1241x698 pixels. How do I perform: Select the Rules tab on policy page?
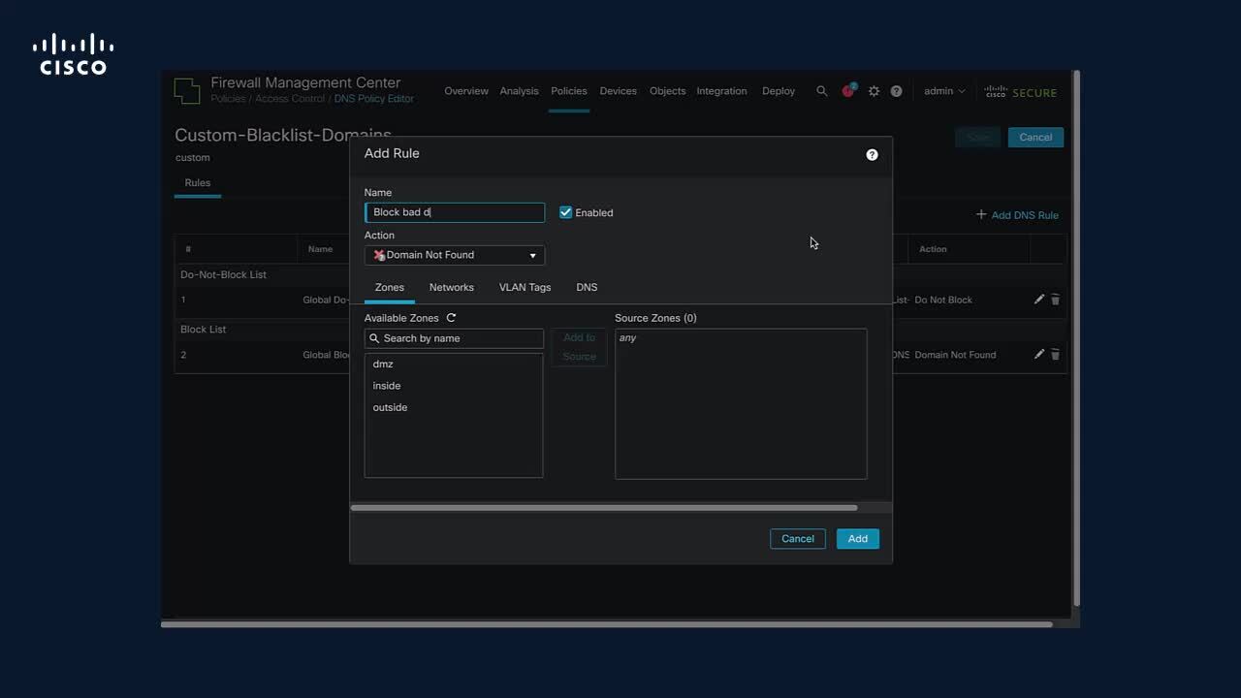[198, 183]
